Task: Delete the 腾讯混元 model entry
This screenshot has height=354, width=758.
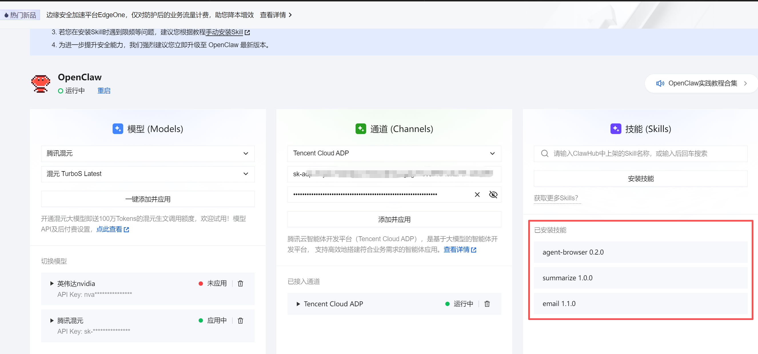Action: (x=240, y=321)
